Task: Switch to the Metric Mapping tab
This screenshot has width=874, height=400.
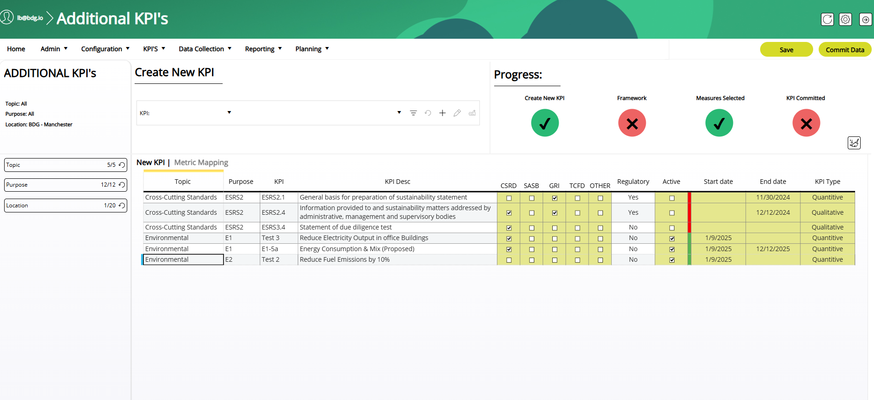Action: pos(201,163)
